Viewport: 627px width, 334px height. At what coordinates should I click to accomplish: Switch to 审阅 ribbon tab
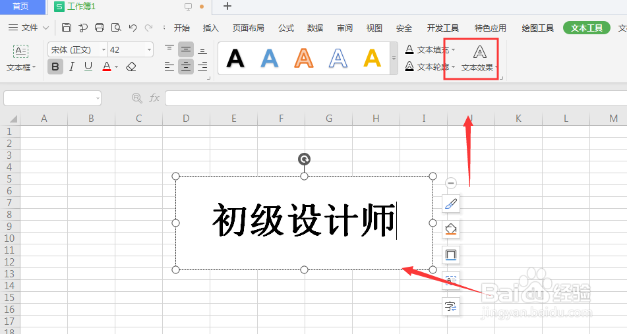pos(345,28)
